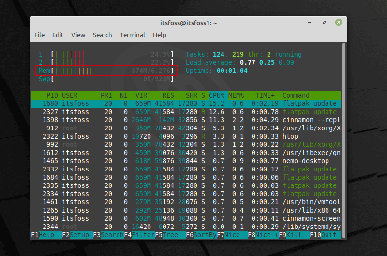
Task: Click the F10 Quit function button
Action: pyautogui.click(x=325, y=235)
